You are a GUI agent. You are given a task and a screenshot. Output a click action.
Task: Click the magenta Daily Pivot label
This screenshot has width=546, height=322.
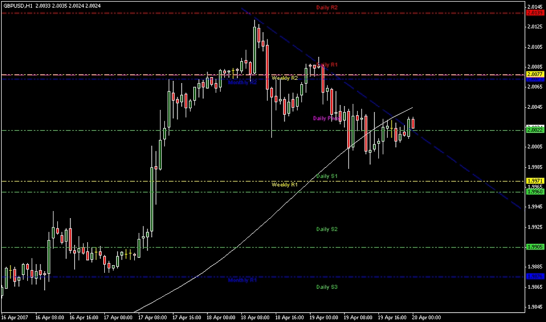click(327, 118)
